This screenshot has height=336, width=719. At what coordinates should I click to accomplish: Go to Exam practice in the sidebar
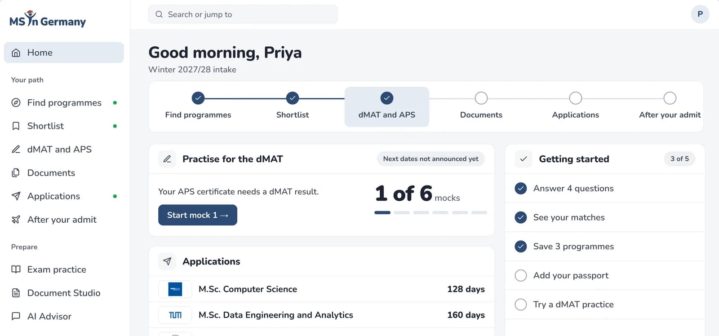[x=64, y=270]
